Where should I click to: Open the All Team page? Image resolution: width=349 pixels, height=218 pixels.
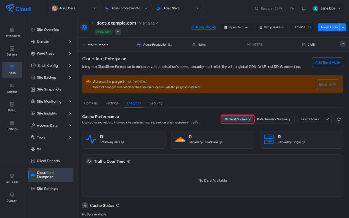tap(12, 179)
